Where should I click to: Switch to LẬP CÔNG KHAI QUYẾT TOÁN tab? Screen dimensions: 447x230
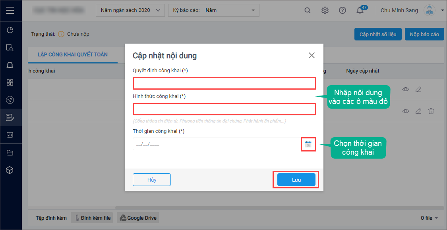tap(73, 55)
